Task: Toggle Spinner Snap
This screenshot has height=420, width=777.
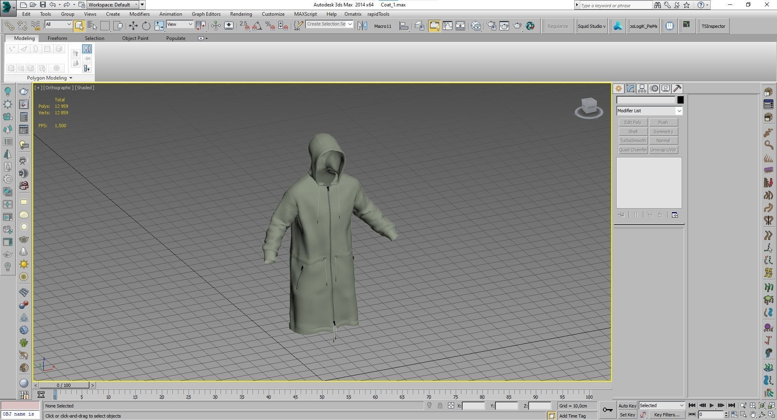Action: coord(283,26)
